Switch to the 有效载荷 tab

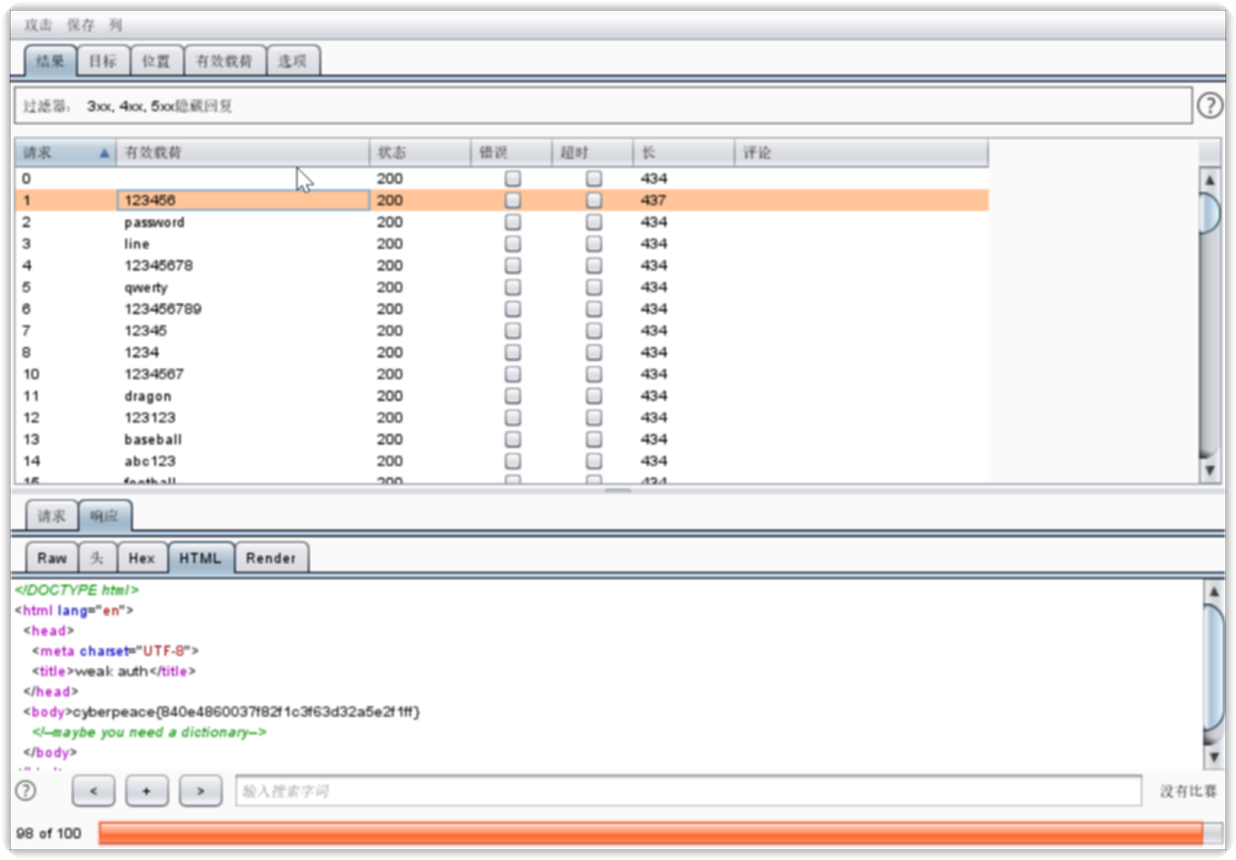pyautogui.click(x=224, y=61)
